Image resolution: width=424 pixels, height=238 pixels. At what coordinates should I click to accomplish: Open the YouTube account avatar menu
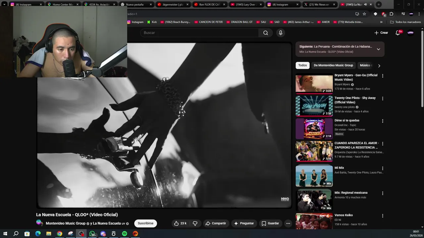(x=410, y=33)
